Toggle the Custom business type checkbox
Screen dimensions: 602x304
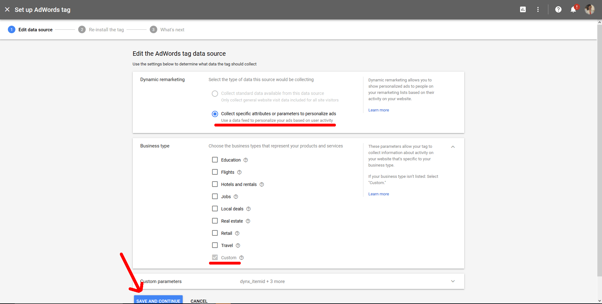215,257
